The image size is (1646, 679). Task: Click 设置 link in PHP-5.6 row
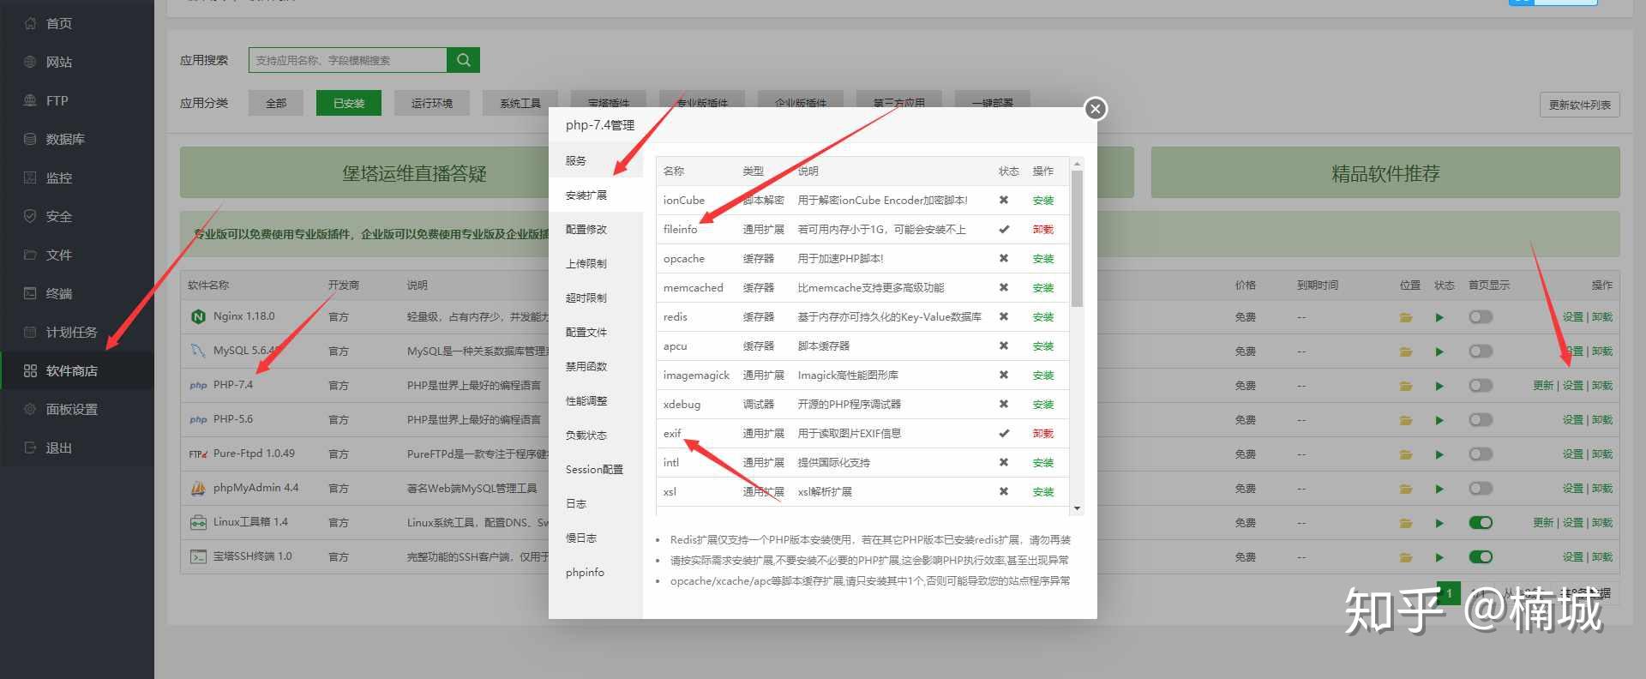point(1572,420)
